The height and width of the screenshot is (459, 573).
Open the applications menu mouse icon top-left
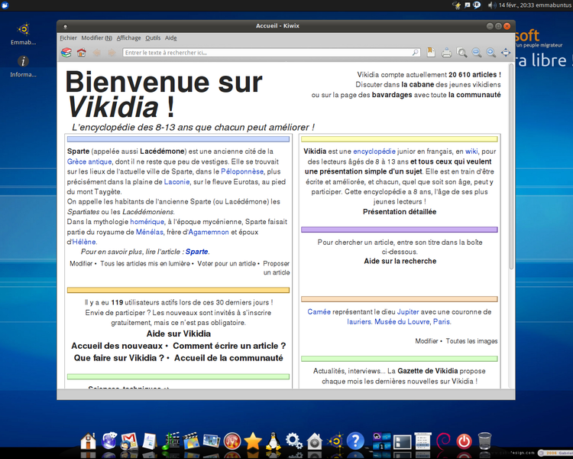click(x=5, y=5)
